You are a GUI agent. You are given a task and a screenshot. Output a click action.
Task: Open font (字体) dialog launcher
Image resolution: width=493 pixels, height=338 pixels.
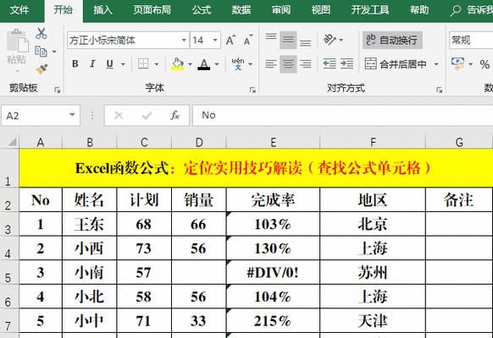click(x=252, y=90)
